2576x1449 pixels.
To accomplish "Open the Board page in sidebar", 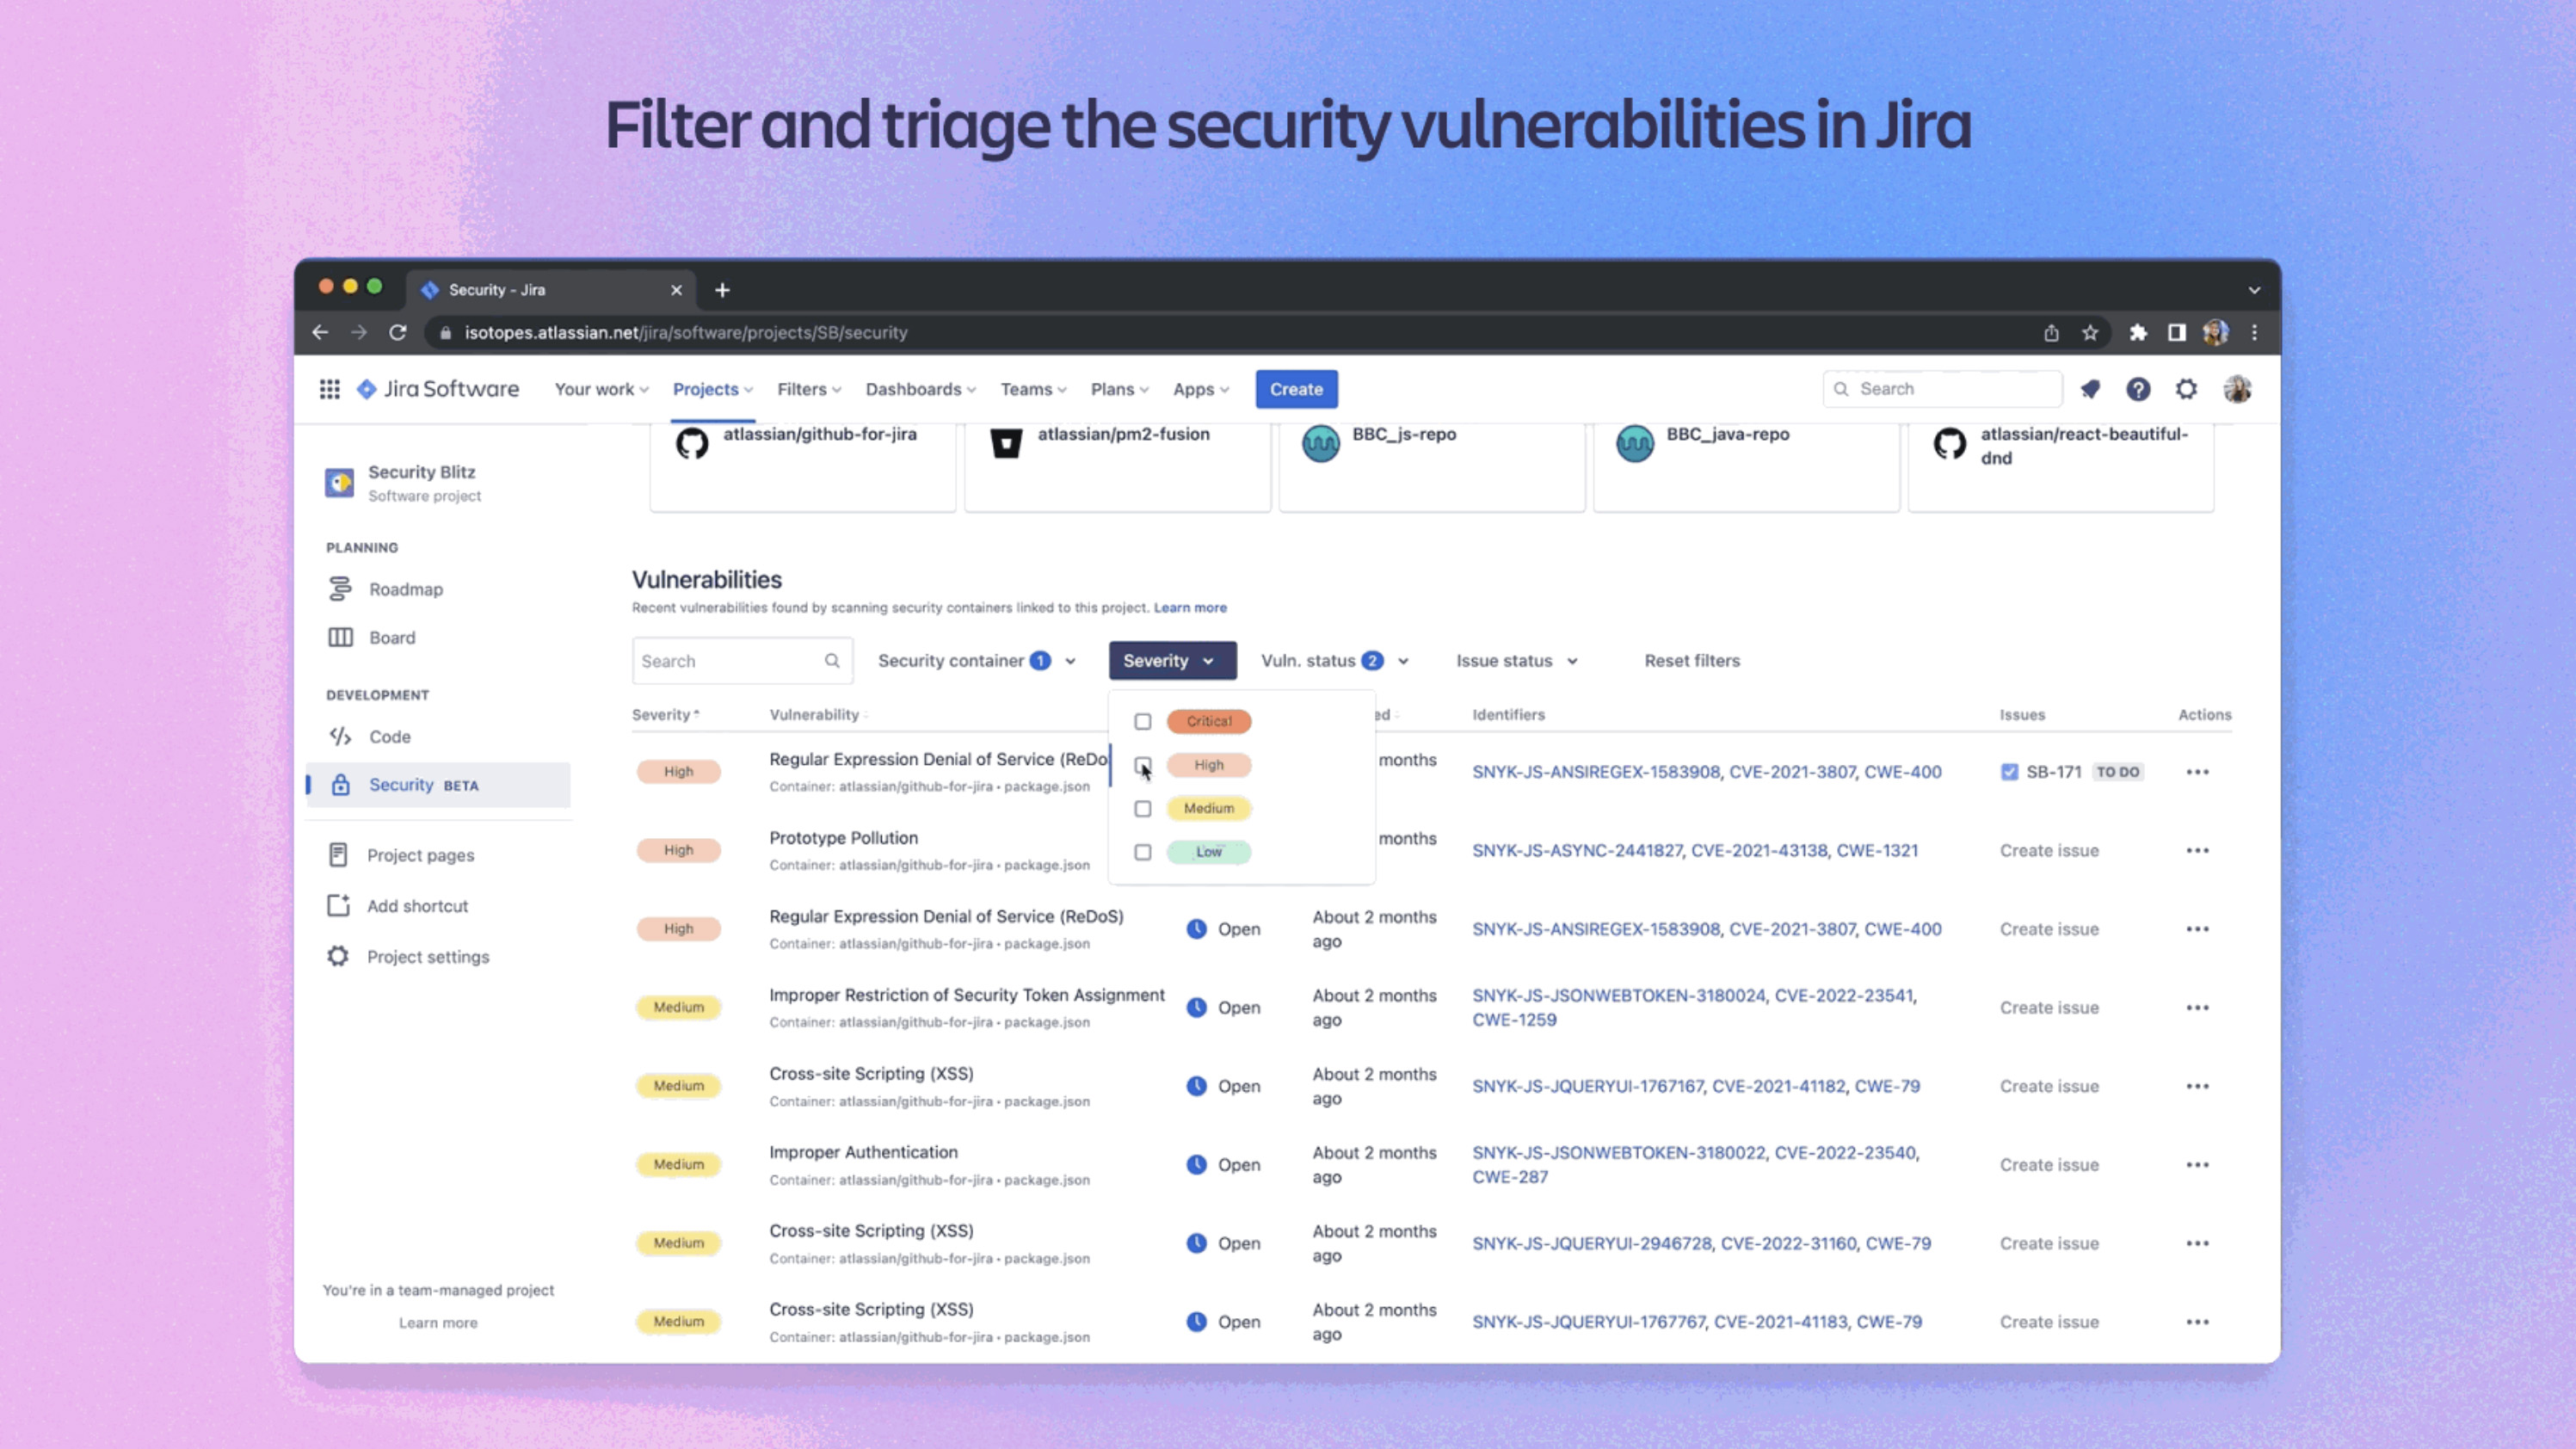I will pos(438,638).
